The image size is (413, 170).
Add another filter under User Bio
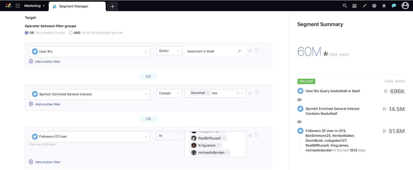click(x=45, y=62)
